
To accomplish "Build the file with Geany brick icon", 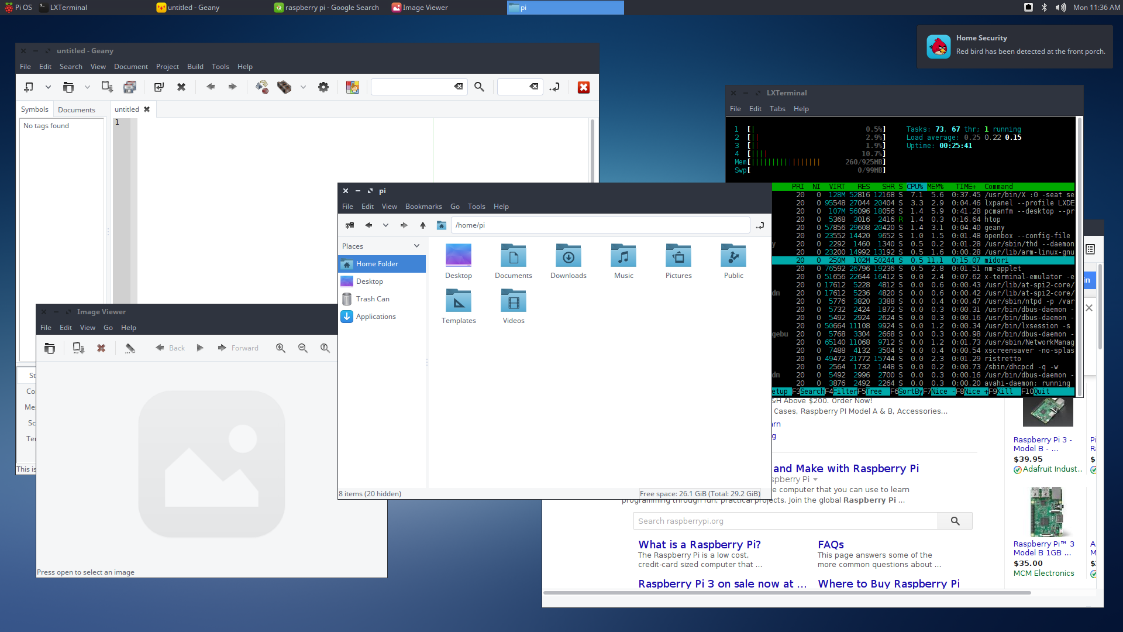I will click(284, 87).
